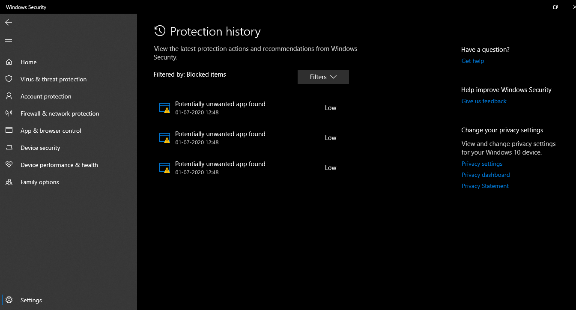Viewport: 576px width, 310px height.
Task: Open the hamburger navigation menu icon
Action: pos(9,42)
